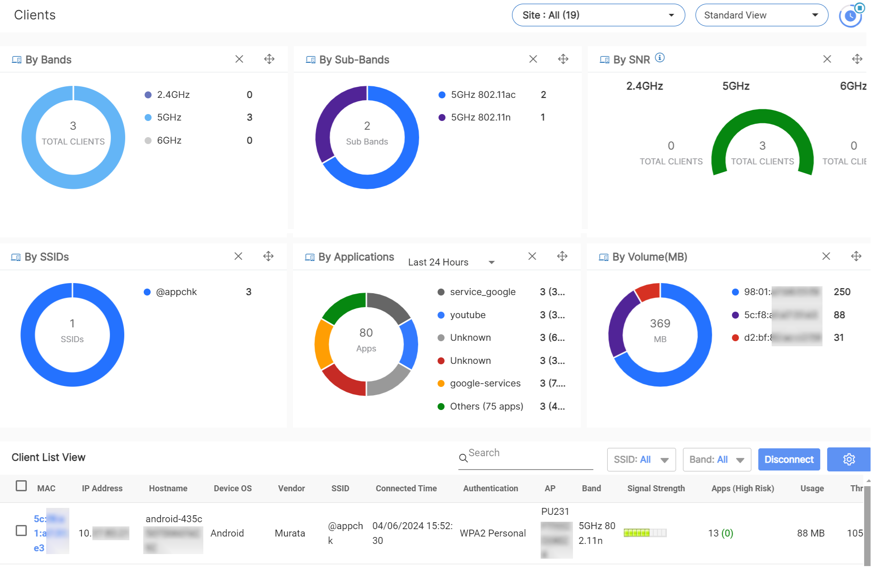Close the By Applications widget
This screenshot has height=567, width=871.
coord(532,256)
